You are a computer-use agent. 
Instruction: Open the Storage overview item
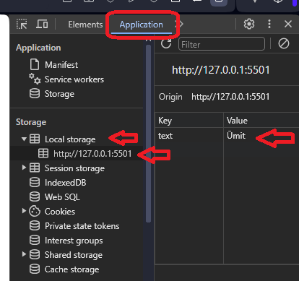59,94
